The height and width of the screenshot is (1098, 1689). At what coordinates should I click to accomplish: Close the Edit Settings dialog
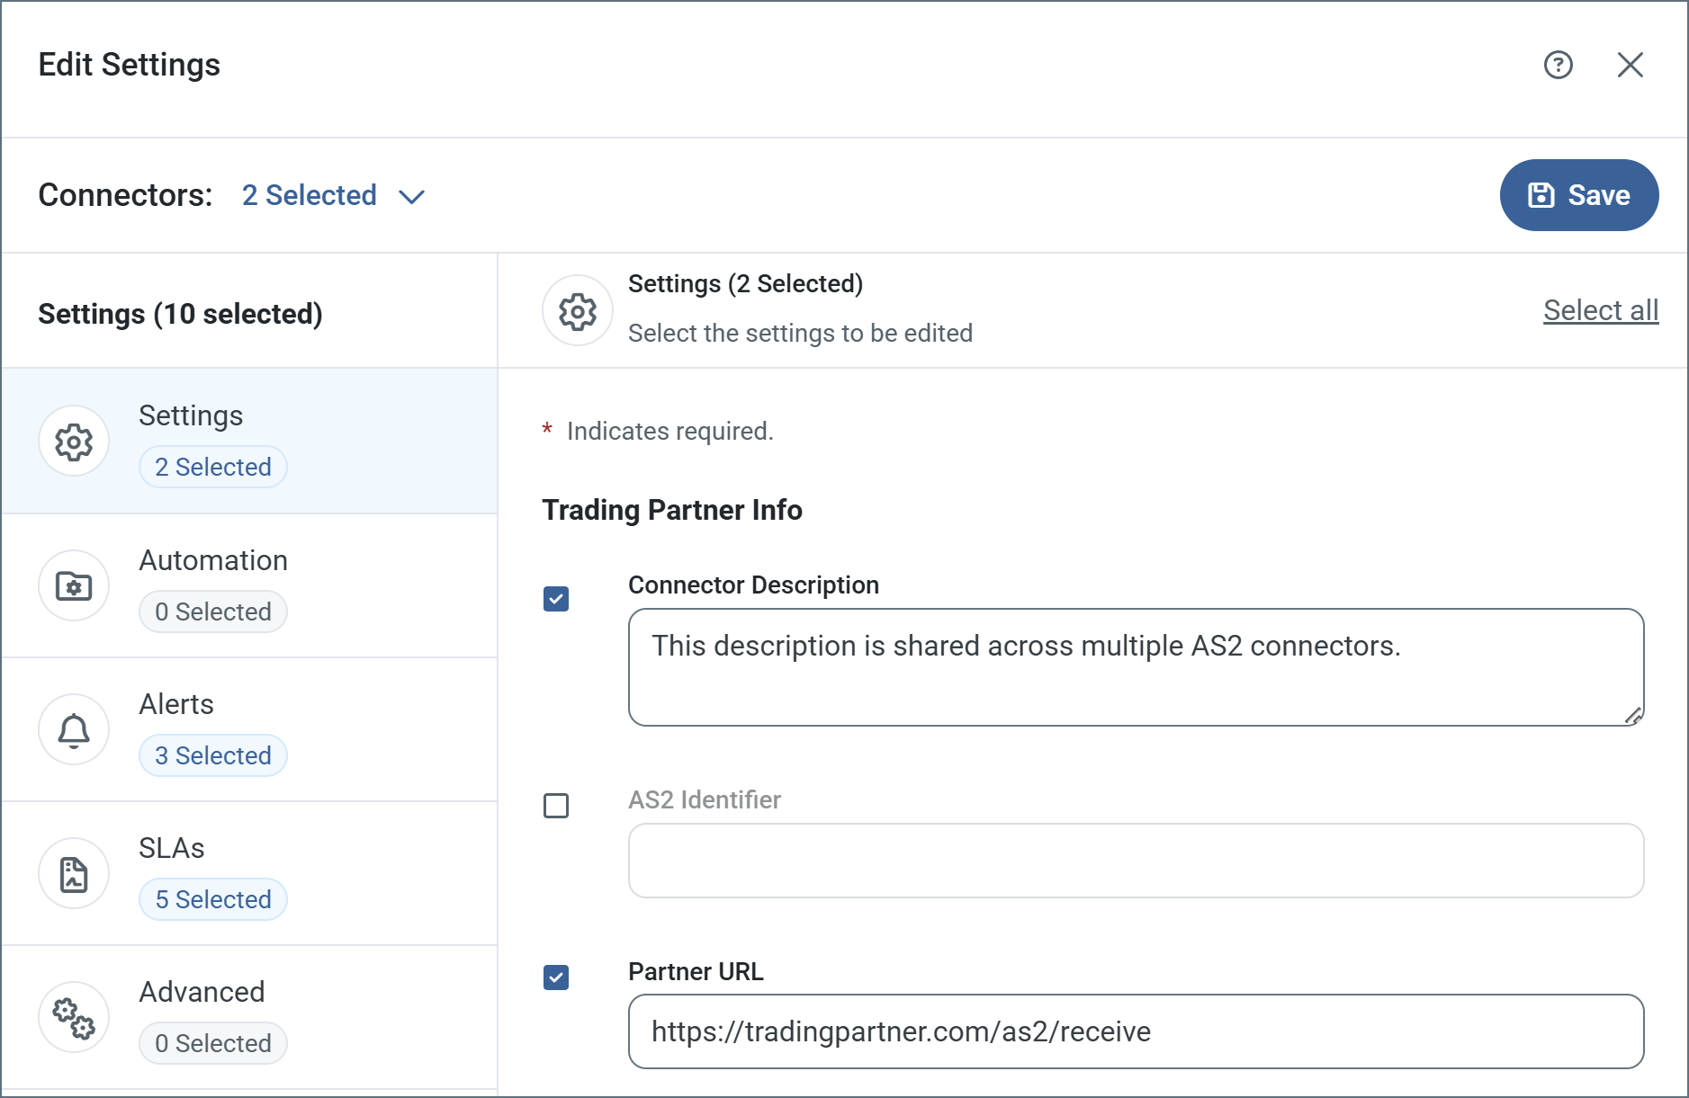(x=1630, y=65)
